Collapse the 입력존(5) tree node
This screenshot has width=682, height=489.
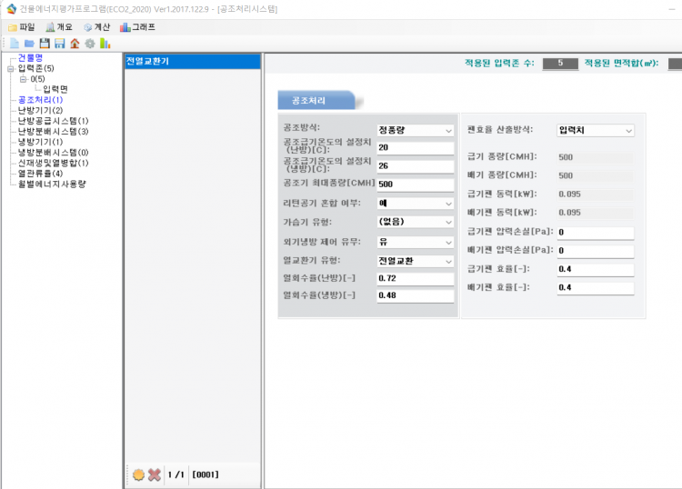pyautogui.click(x=11, y=68)
